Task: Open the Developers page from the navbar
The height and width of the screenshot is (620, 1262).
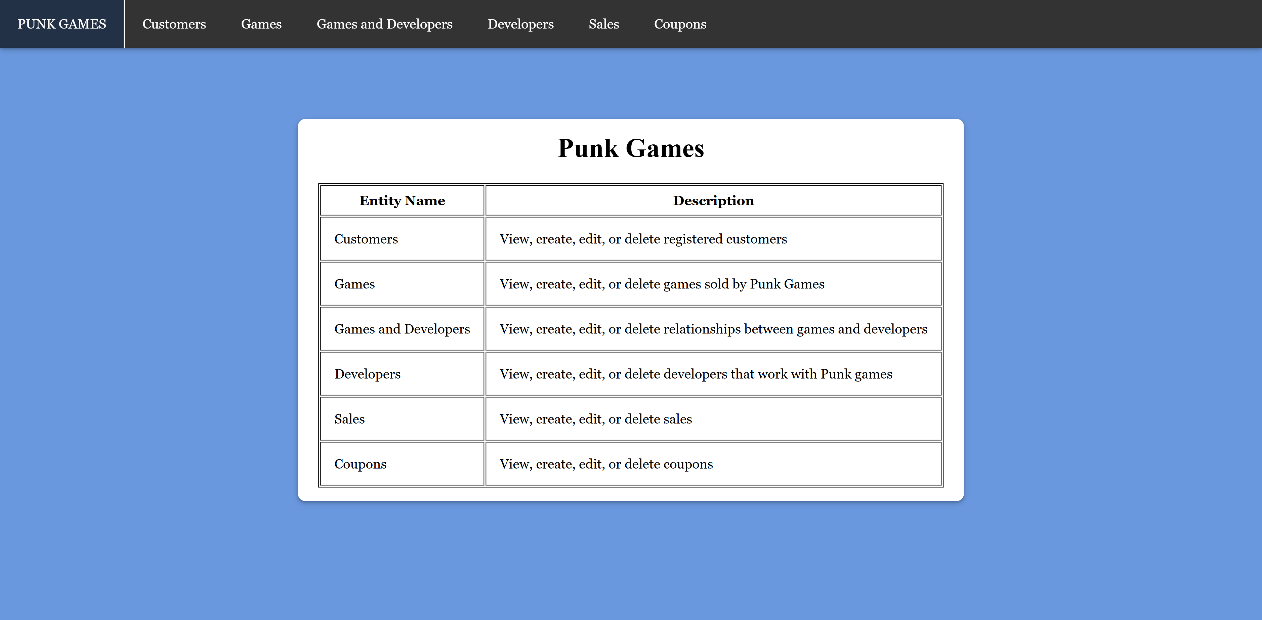Action: [521, 24]
